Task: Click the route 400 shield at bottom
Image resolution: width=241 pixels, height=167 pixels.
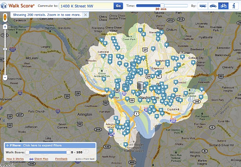Action: [132, 162]
